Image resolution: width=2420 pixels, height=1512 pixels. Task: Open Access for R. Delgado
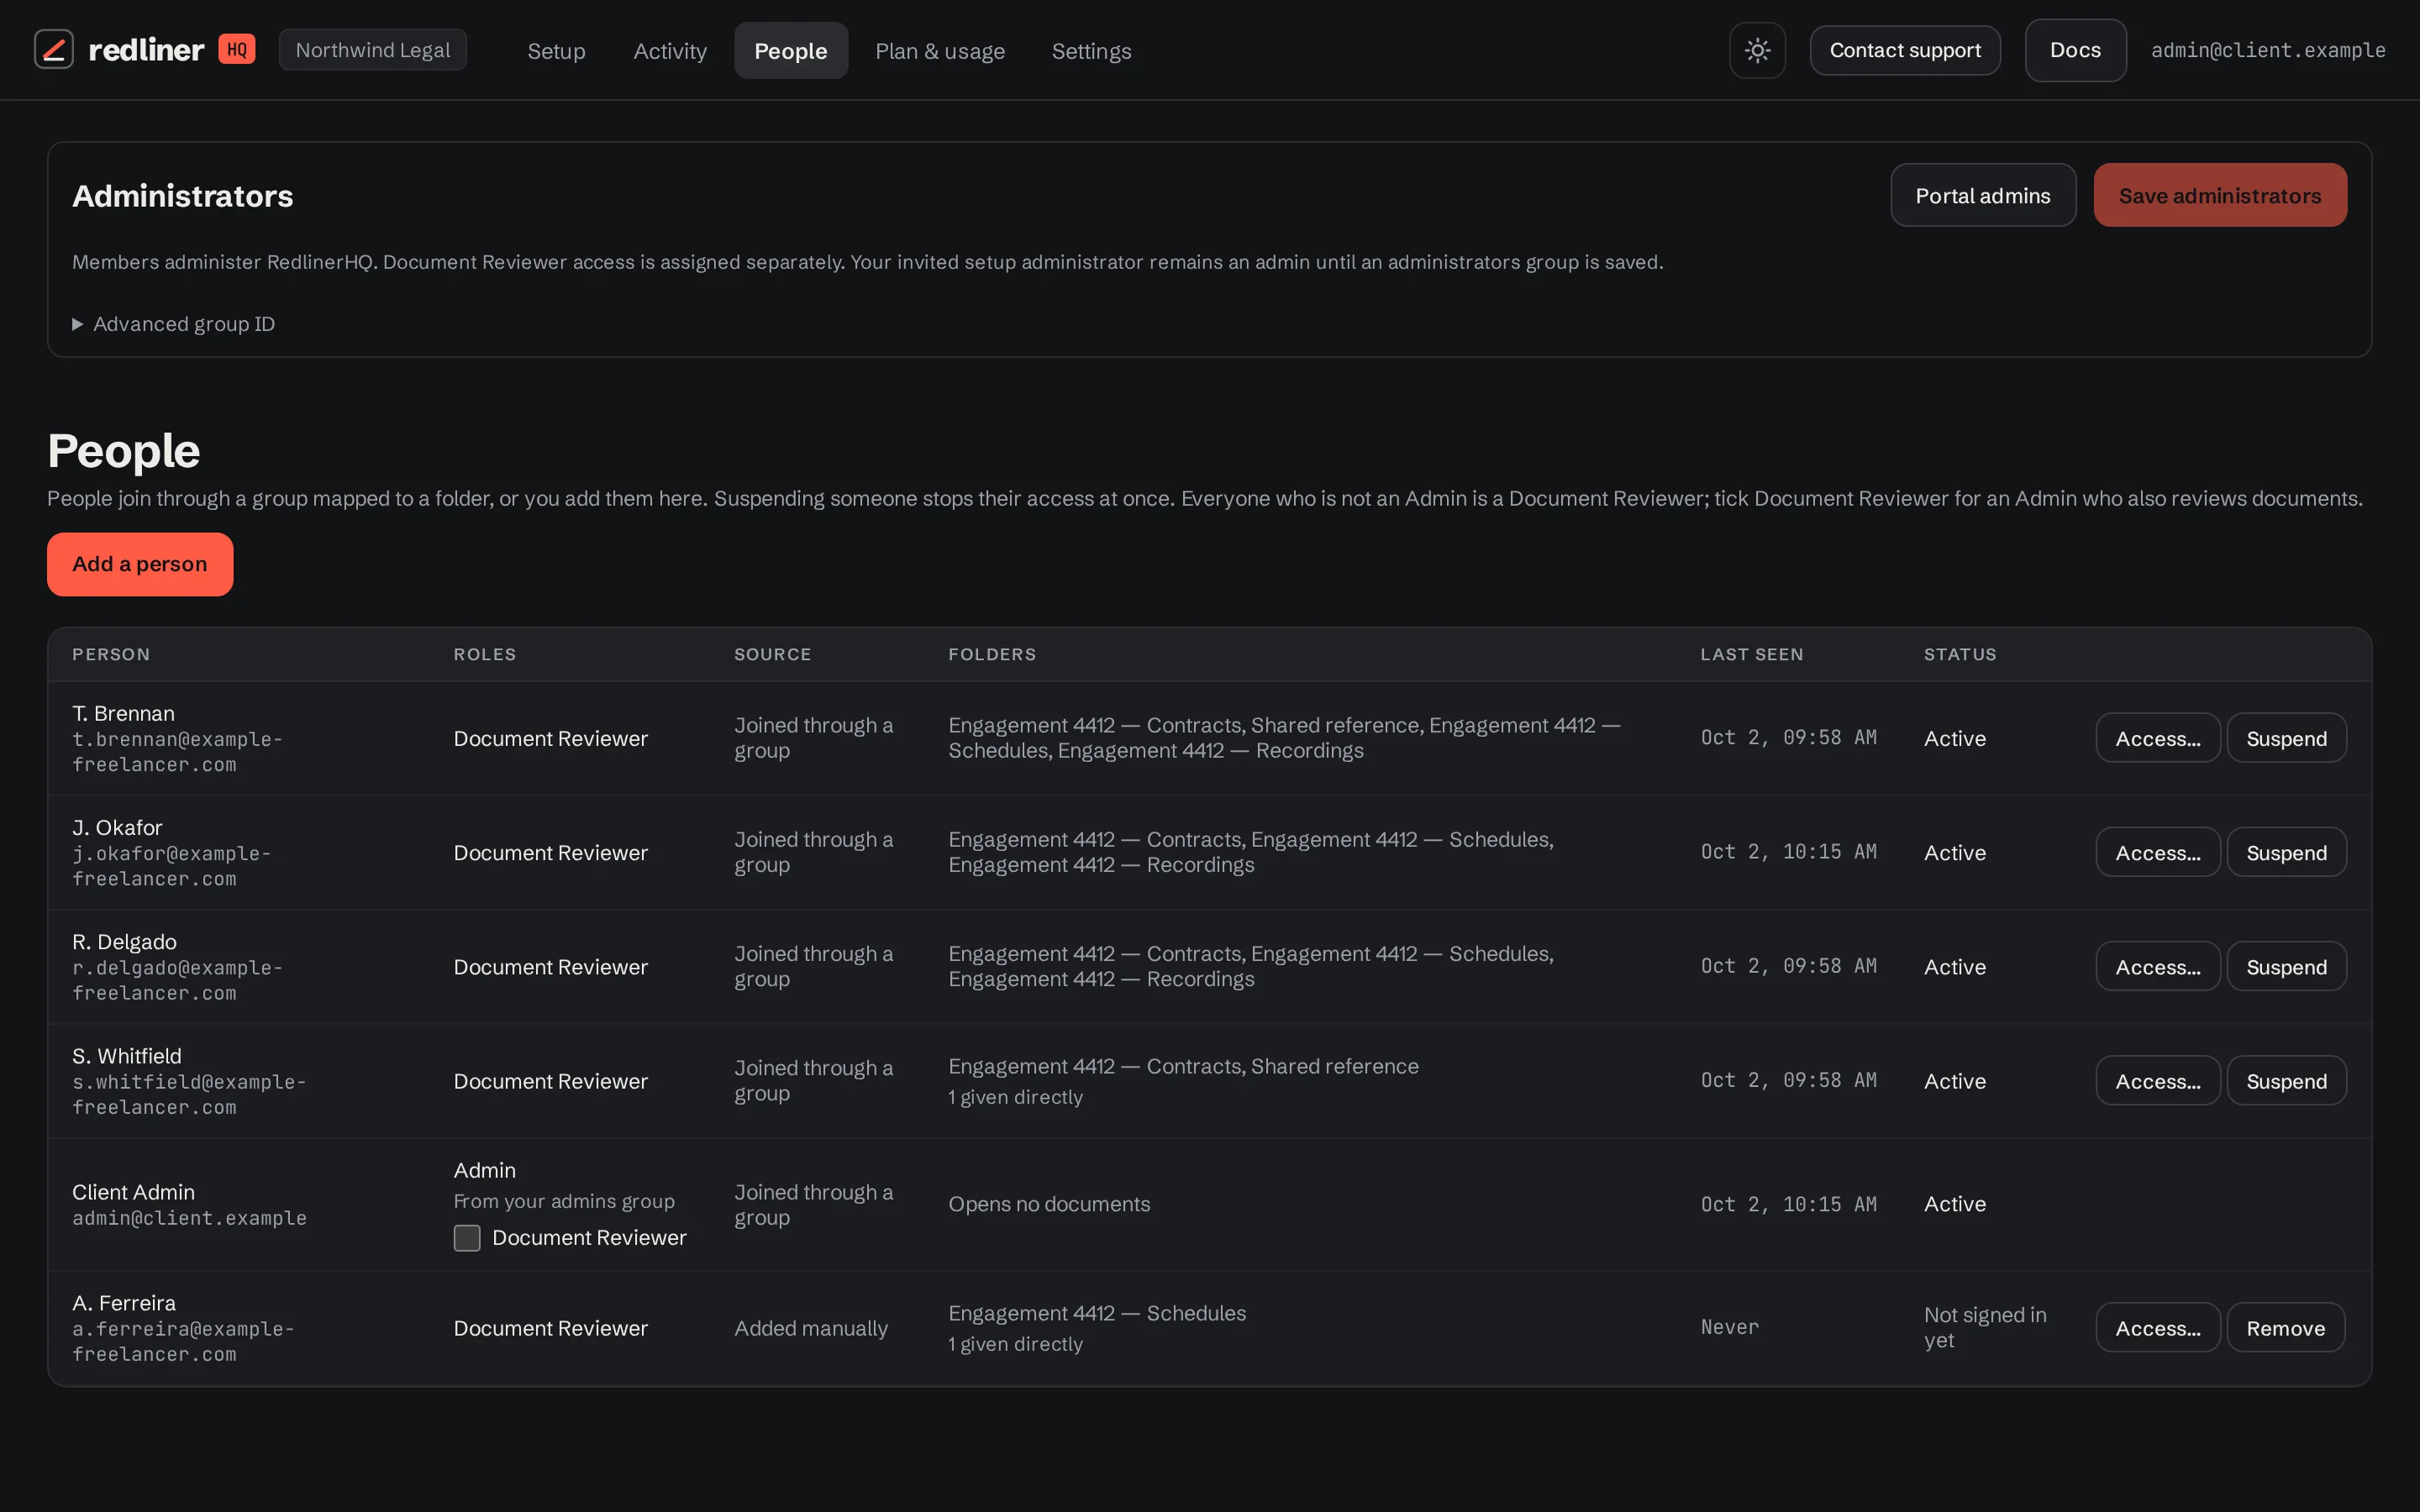tap(2158, 967)
